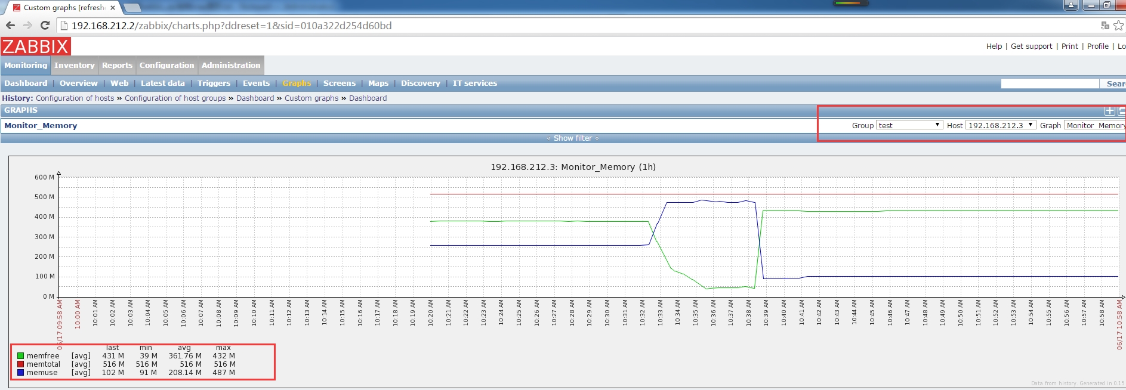Click the Zabbix search input box
Screen dimensions: 1126x390
(x=1050, y=83)
